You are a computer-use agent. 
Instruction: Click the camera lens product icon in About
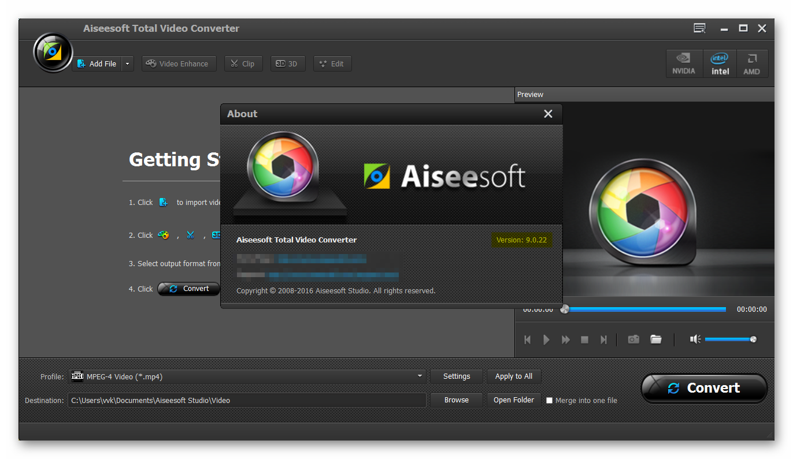coord(283,166)
